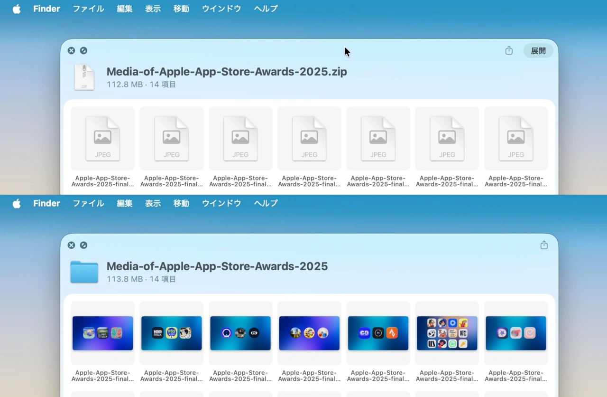
Task: Open the ヘルプ menu above the zip preview
Action: pyautogui.click(x=266, y=9)
